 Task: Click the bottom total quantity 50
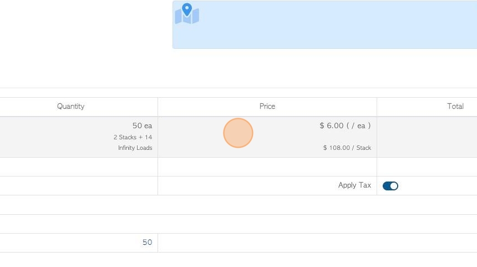point(147,243)
